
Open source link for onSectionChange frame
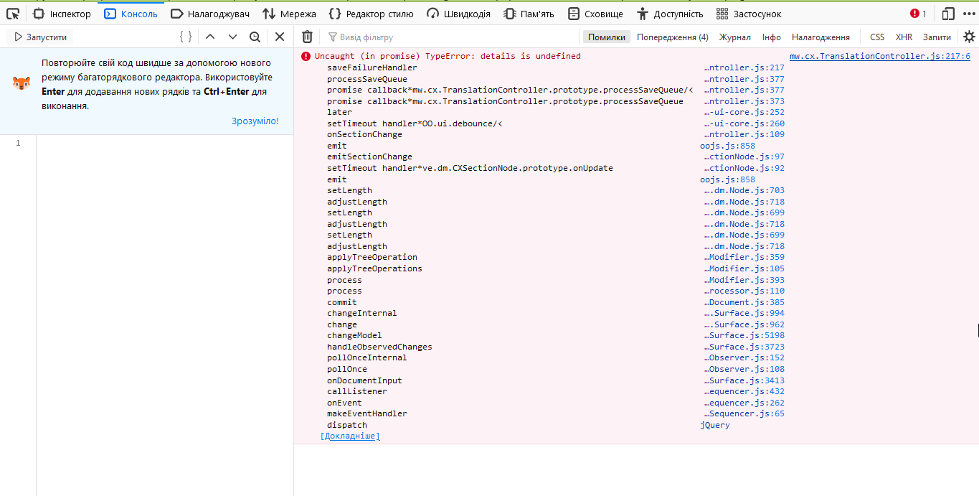pyautogui.click(x=744, y=134)
